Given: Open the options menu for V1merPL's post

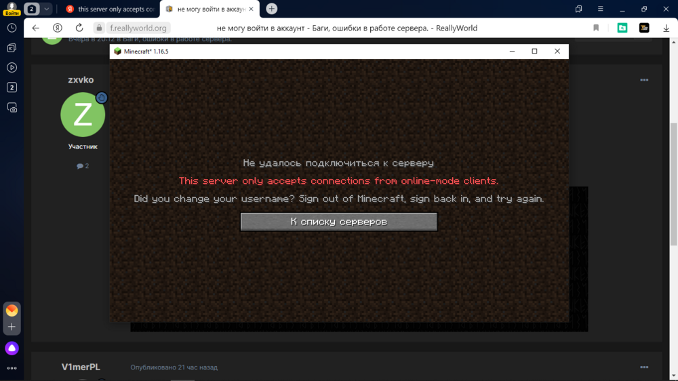Looking at the screenshot, I should pyautogui.click(x=644, y=367).
